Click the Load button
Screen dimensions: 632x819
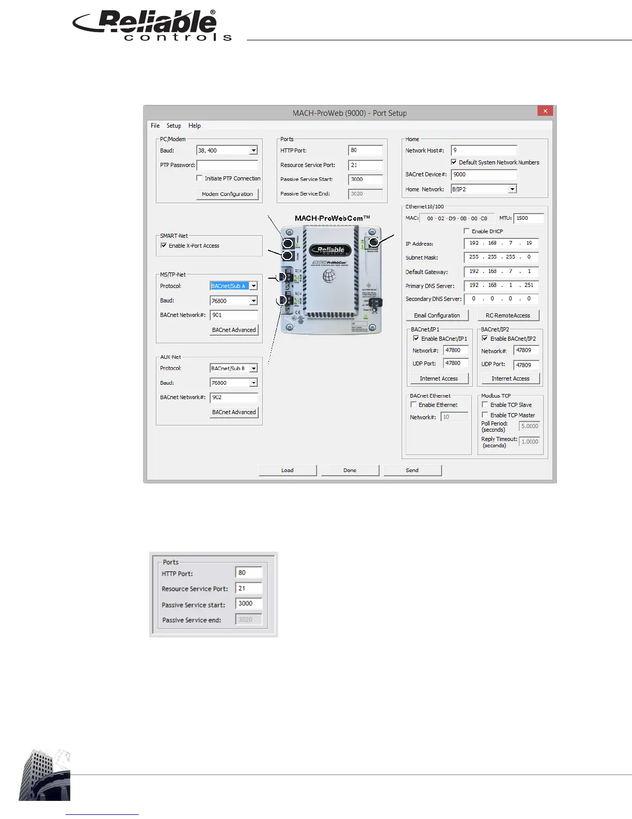click(x=288, y=471)
